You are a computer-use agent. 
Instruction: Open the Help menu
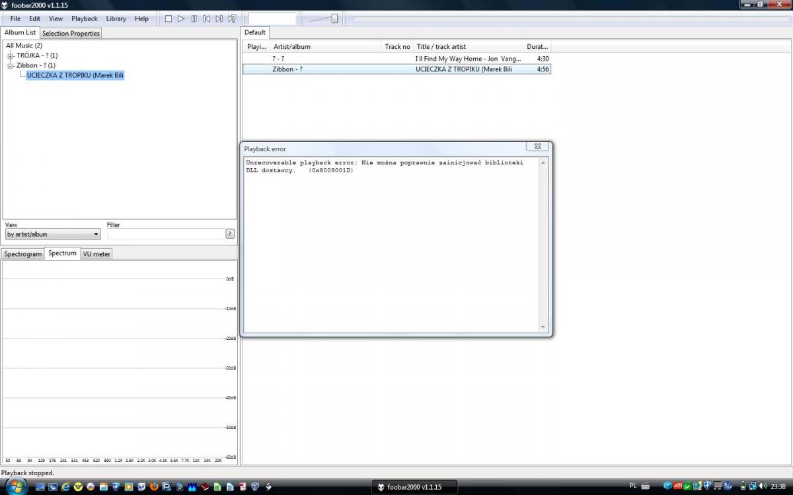[x=141, y=18]
